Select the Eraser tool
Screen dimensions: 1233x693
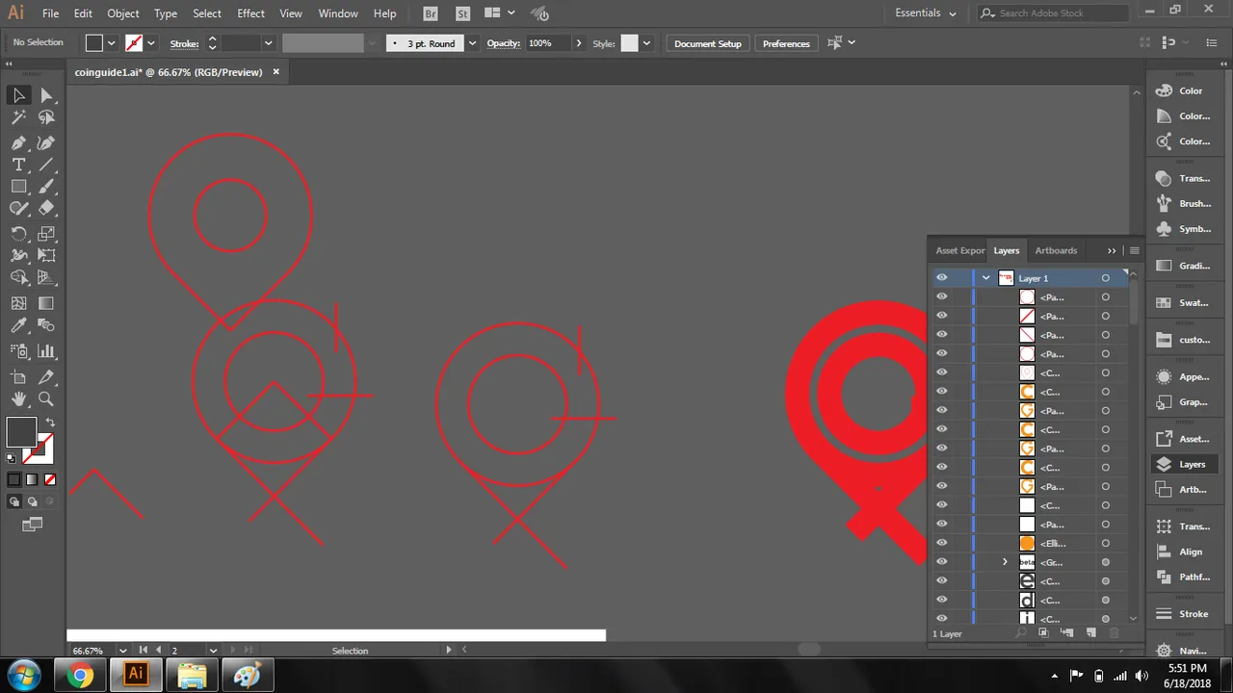pyautogui.click(x=46, y=208)
